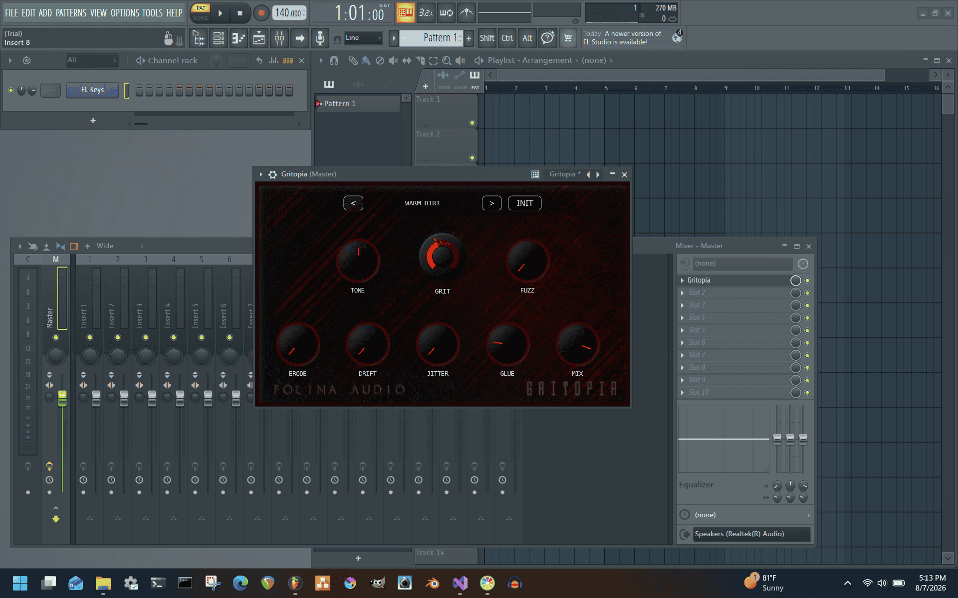
Task: Go to previous Gritopia preset with <
Action: tap(353, 203)
